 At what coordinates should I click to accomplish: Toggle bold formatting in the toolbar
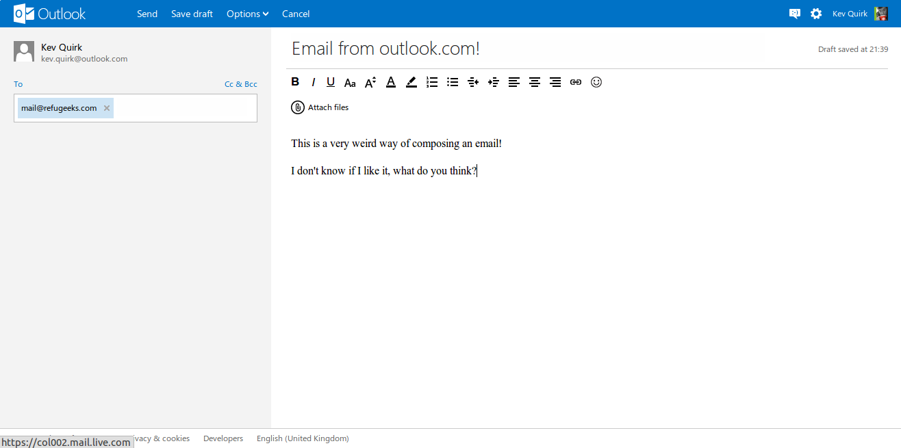295,82
